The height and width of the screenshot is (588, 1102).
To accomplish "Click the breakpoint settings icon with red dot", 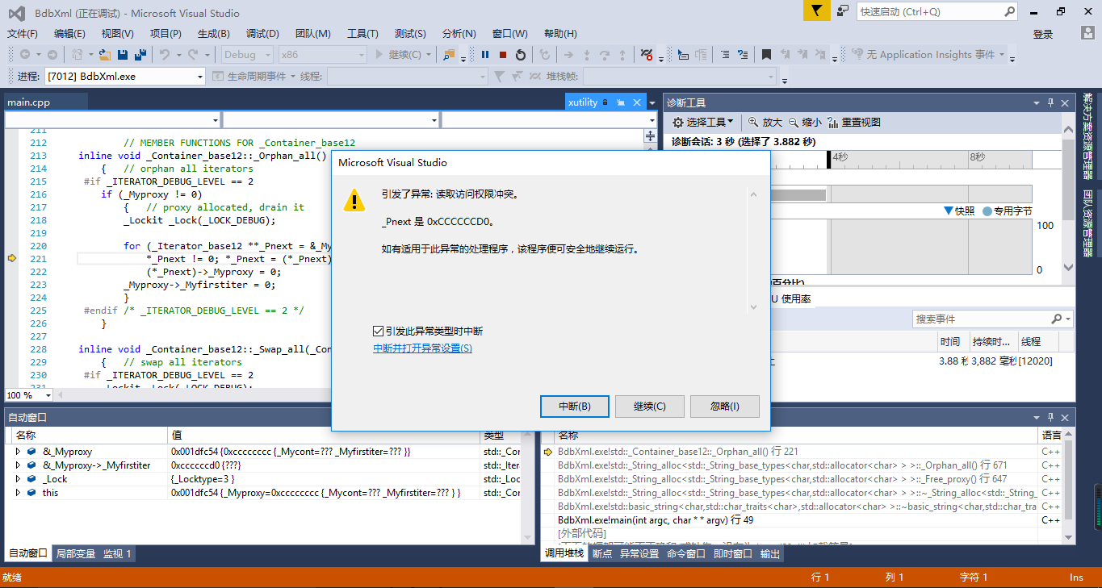I will (647, 55).
